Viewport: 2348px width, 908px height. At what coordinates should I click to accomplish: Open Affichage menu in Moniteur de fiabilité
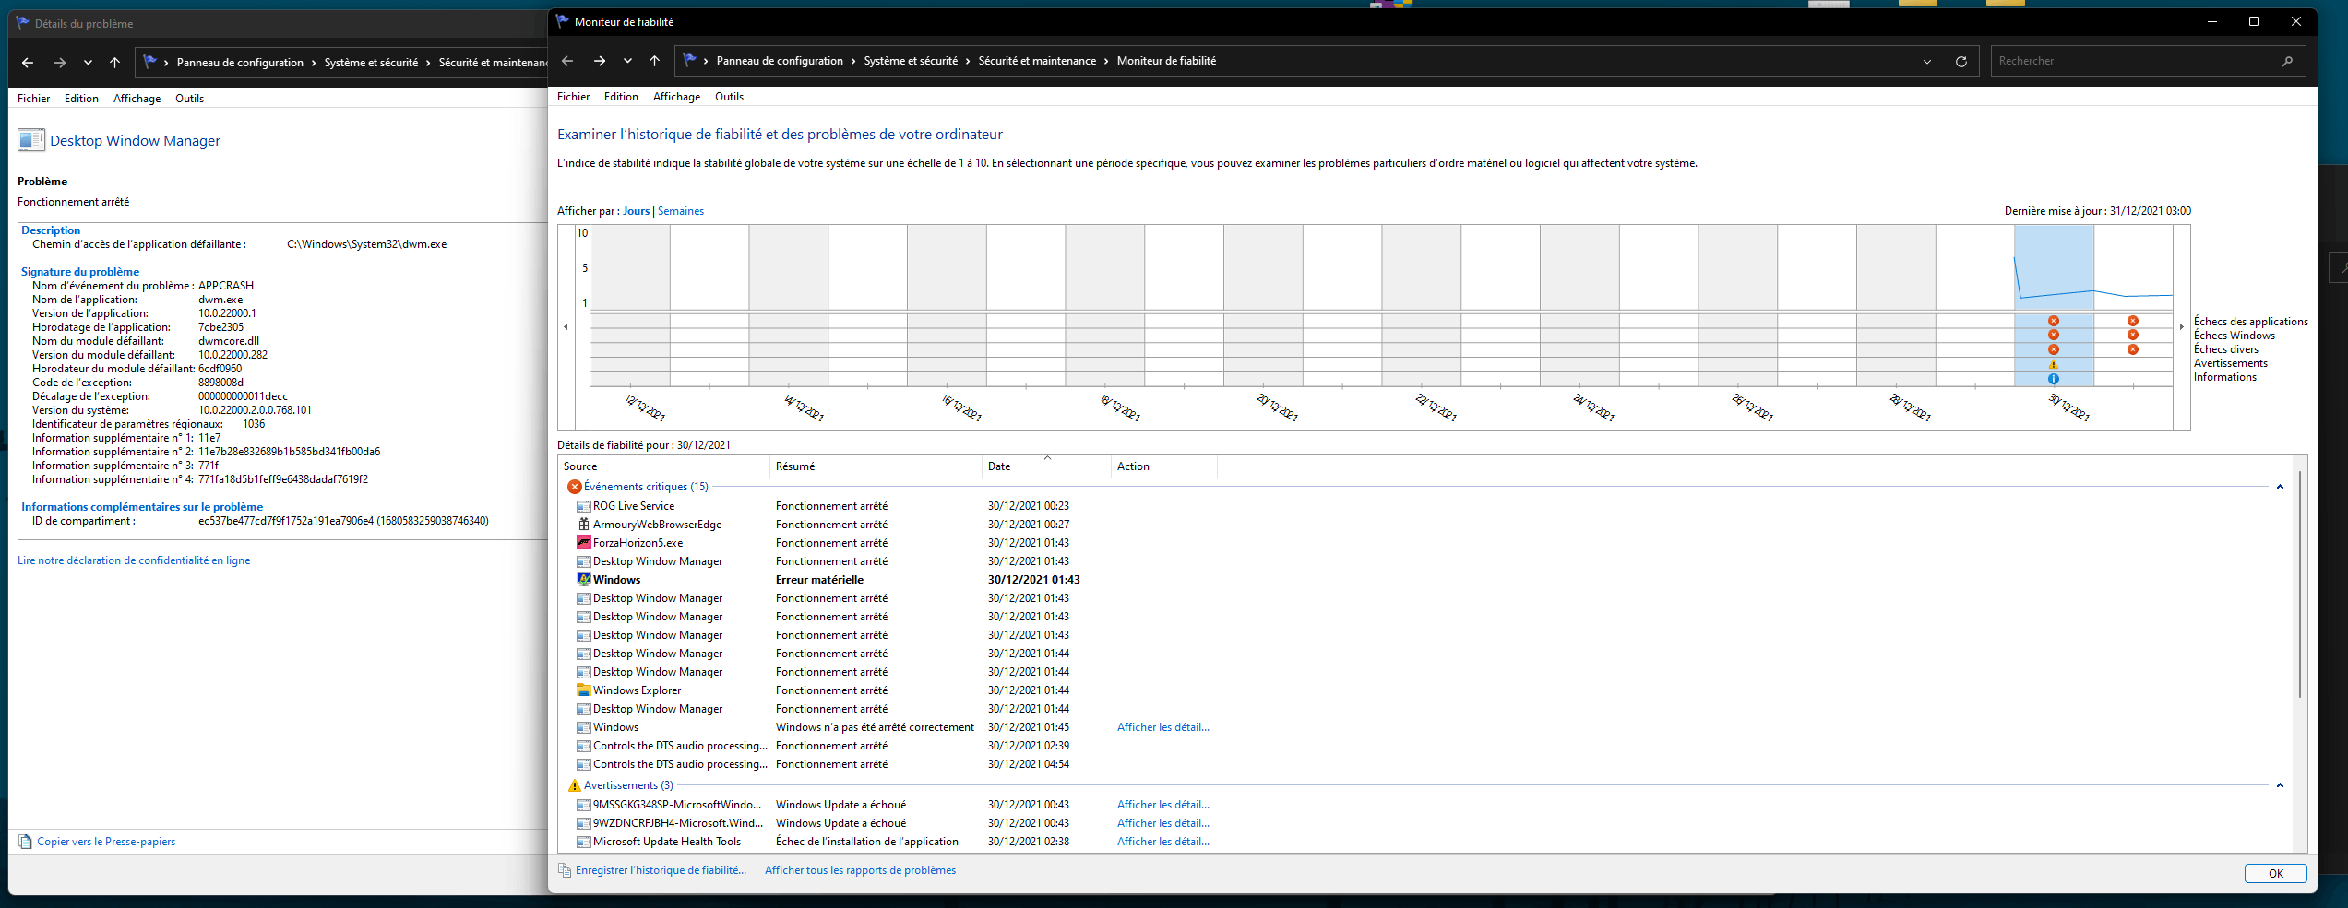click(x=676, y=97)
